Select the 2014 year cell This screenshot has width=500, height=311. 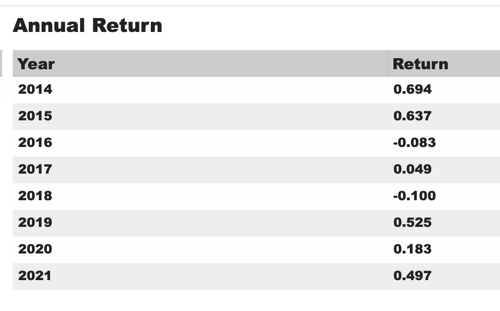[x=35, y=89]
